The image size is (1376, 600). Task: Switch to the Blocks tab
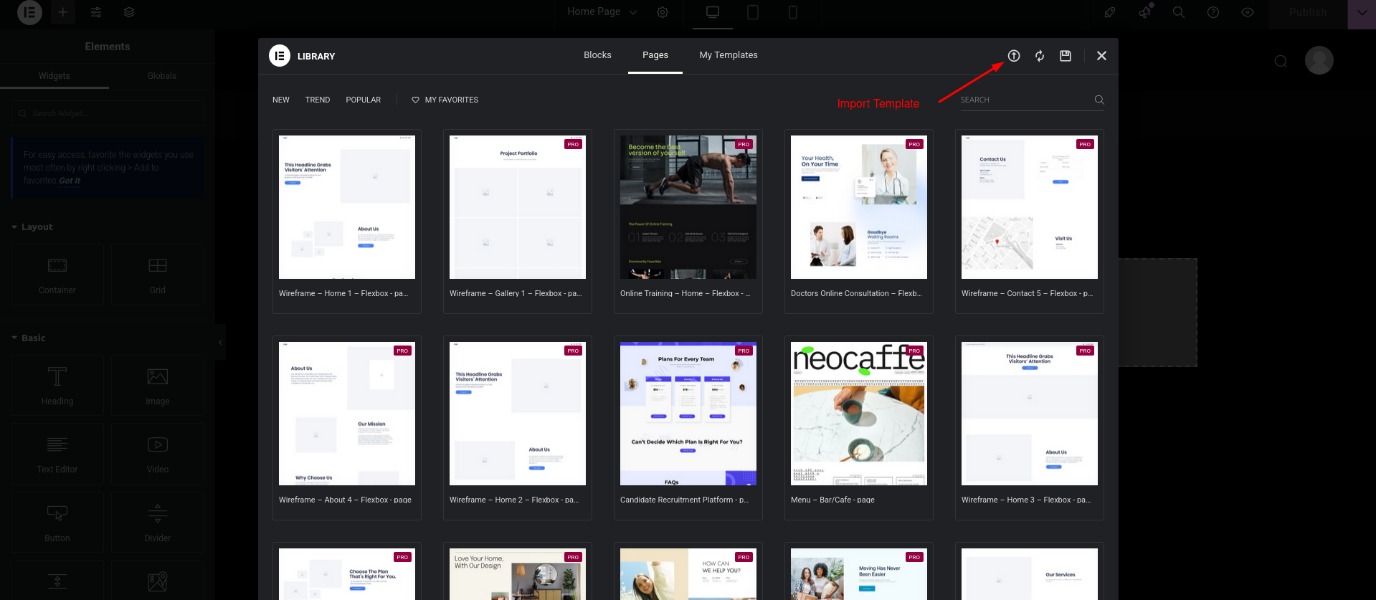point(597,55)
